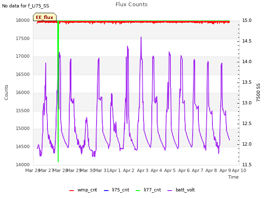Viewport: 264px width, 198px height.
Task: Click the li77_cnt legend entry
Action: point(148,190)
